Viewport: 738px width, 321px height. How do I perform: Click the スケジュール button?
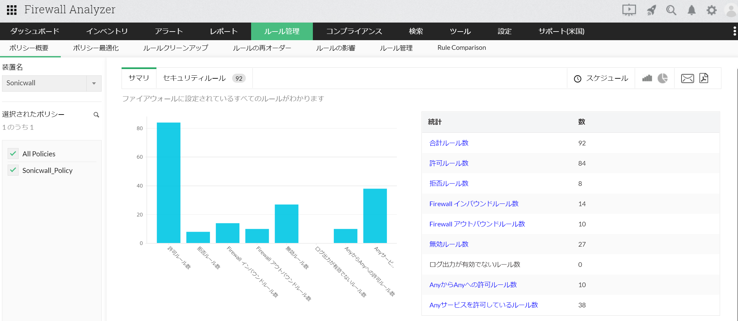[601, 78]
